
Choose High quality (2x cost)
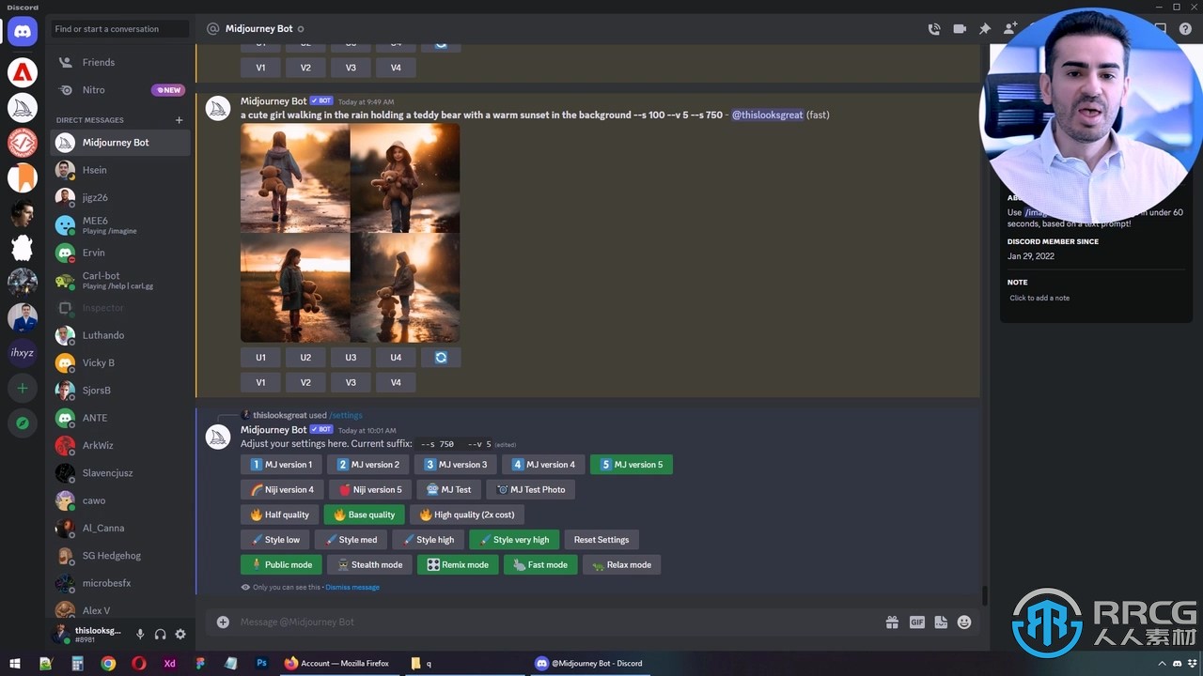click(x=467, y=515)
